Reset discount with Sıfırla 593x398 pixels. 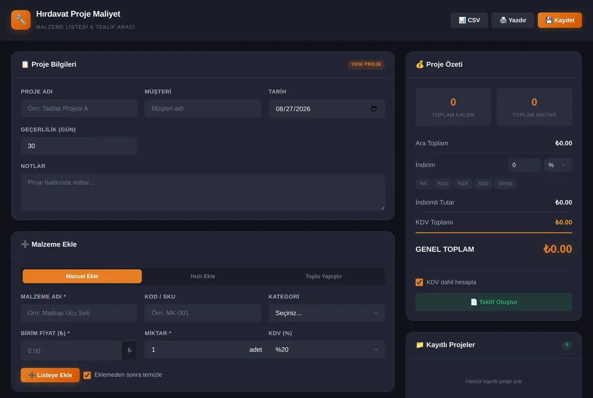(505, 184)
